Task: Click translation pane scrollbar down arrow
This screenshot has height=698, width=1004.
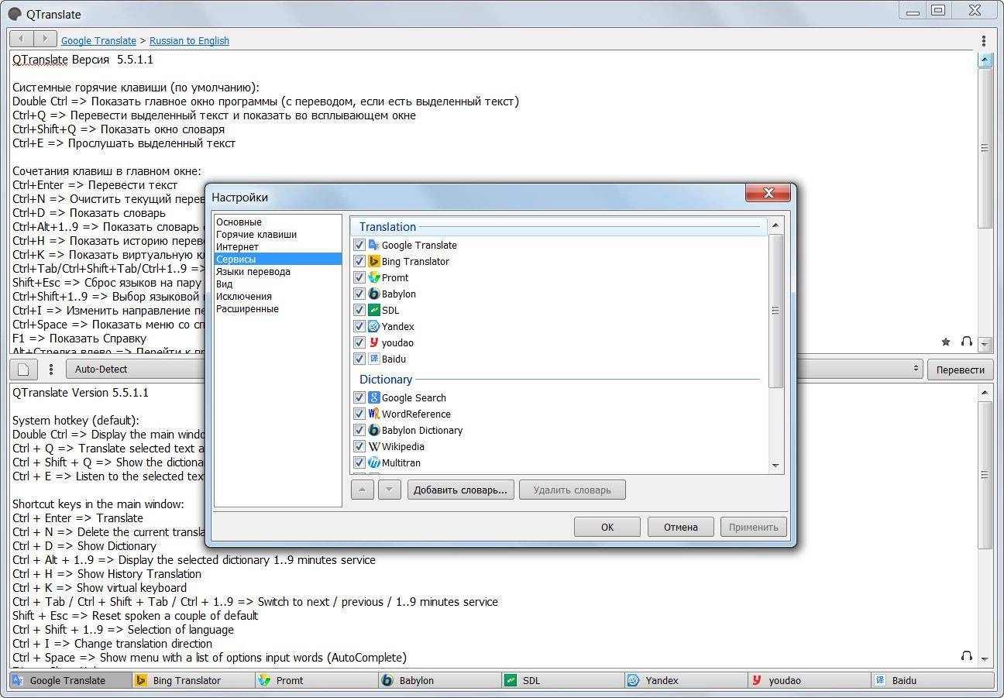Action: pyautogui.click(x=985, y=658)
